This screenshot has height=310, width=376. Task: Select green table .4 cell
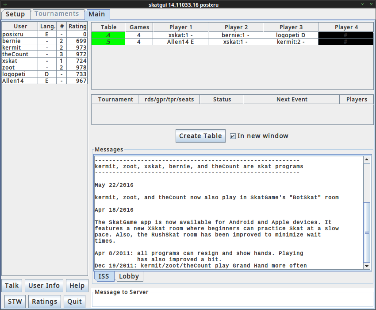108,35
